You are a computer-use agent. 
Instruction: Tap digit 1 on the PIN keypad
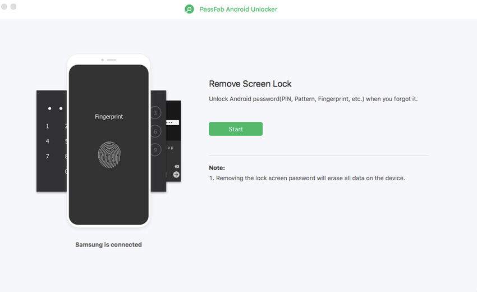[x=48, y=126]
